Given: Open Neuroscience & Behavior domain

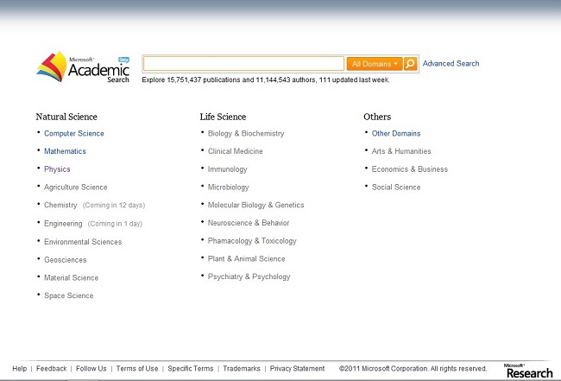Looking at the screenshot, I should pyautogui.click(x=249, y=223).
